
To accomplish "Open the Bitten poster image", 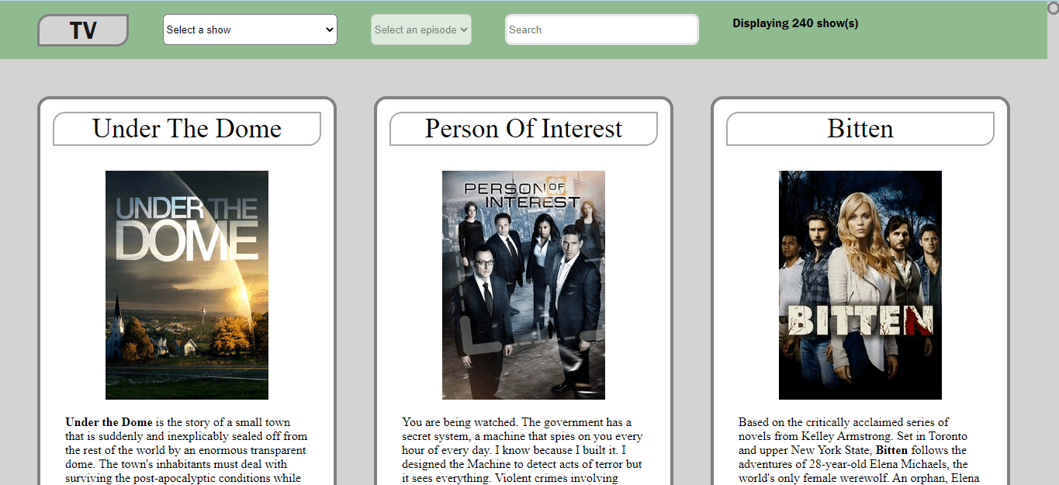I will point(860,285).
